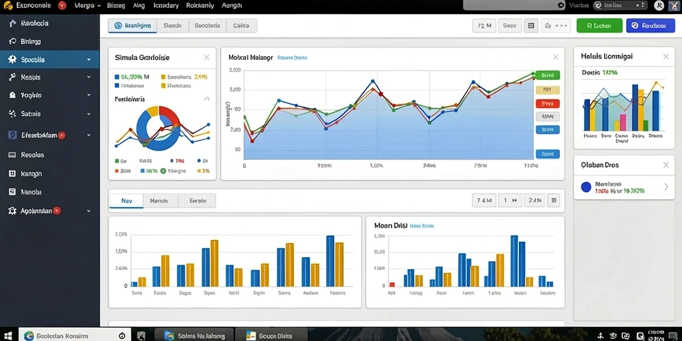
Task: Switch to the 'Calea' tab
Action: click(241, 26)
